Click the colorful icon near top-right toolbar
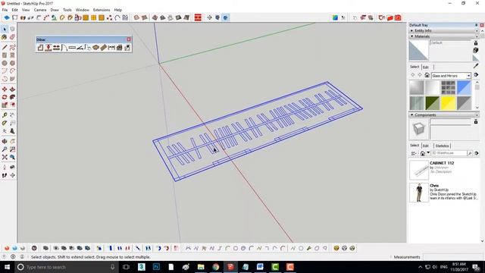 (335, 17)
